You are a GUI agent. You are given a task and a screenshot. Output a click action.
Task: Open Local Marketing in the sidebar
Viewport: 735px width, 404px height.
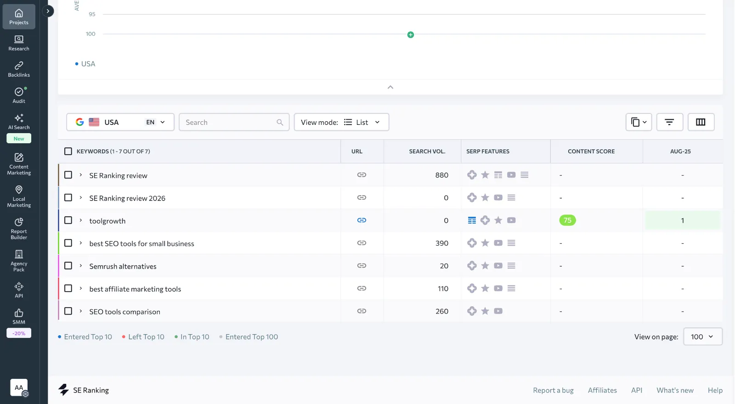19,196
